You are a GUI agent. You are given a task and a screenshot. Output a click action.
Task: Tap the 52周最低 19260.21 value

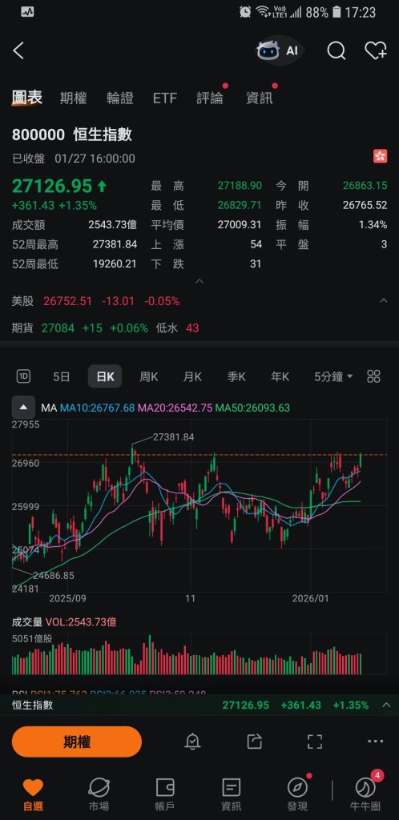point(115,264)
